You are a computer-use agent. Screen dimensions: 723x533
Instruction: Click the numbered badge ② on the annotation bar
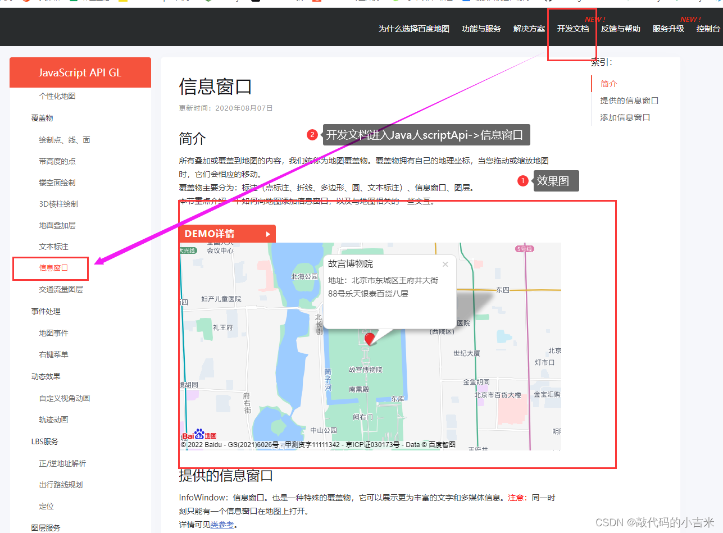pyautogui.click(x=312, y=134)
